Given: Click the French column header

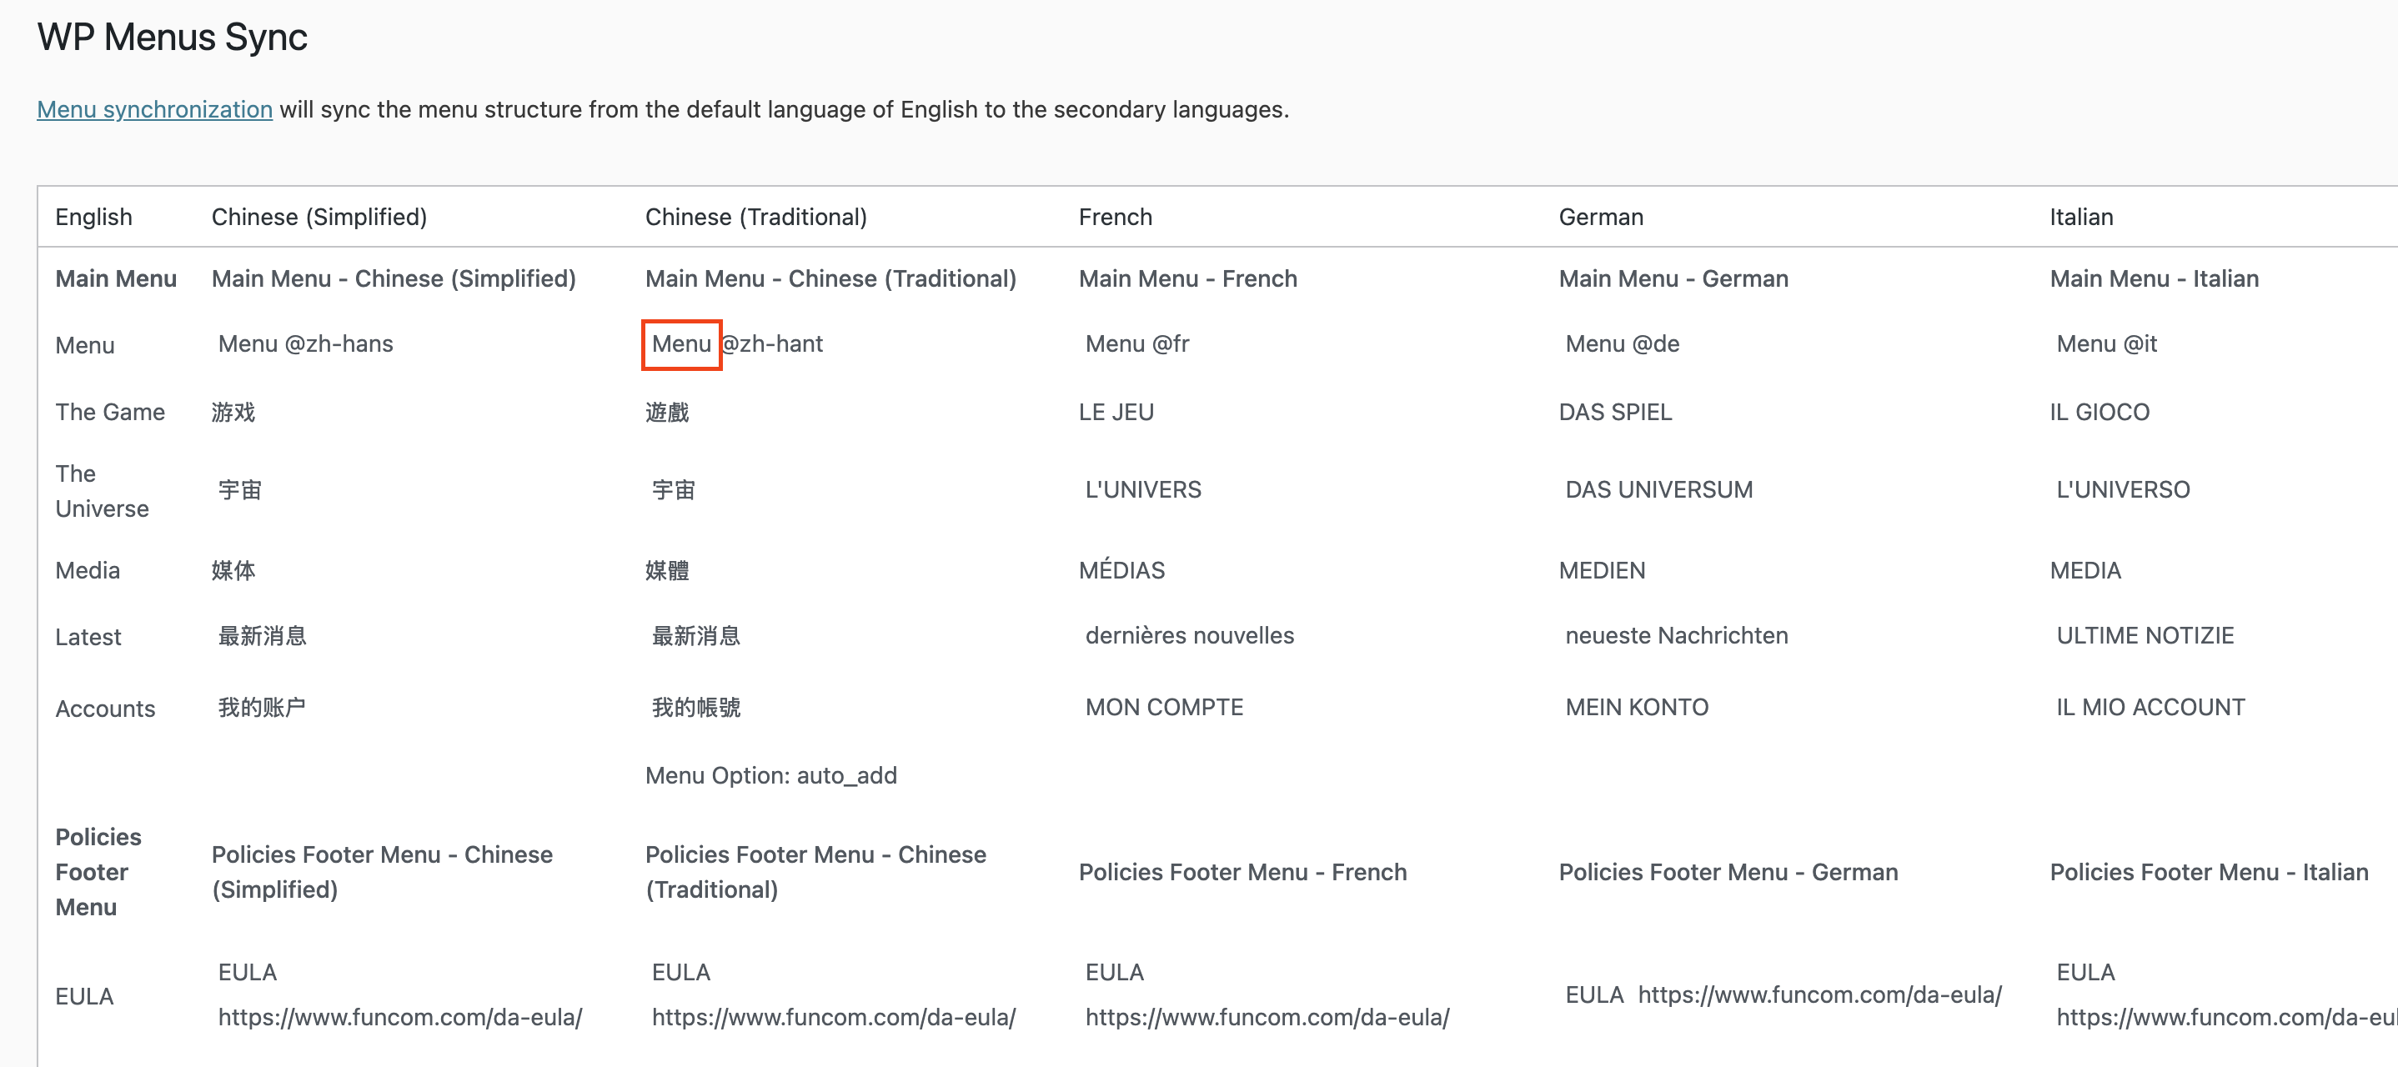Looking at the screenshot, I should coord(1114,217).
